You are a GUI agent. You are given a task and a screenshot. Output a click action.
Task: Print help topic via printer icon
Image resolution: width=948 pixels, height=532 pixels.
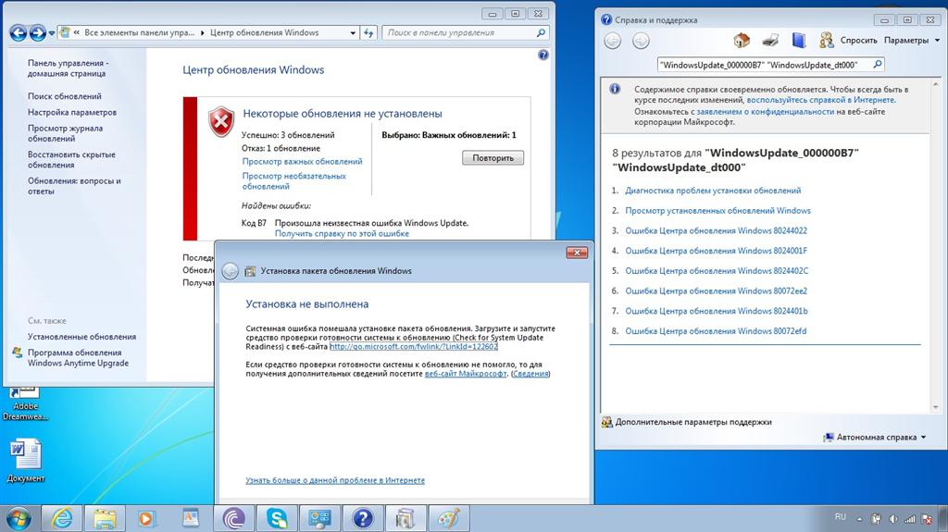click(770, 41)
